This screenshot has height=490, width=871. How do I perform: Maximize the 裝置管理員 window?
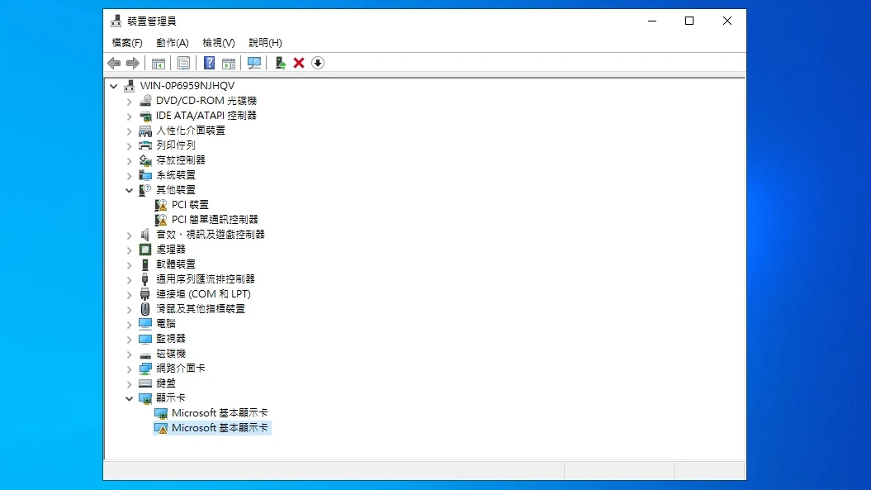click(689, 21)
